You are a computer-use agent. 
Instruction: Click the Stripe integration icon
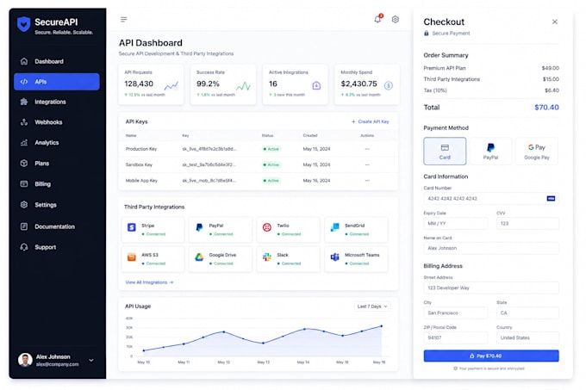[x=132, y=227]
